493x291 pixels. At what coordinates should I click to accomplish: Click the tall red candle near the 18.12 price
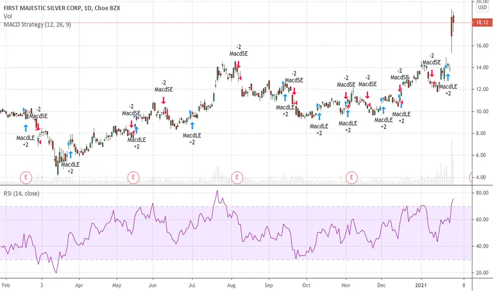click(452, 26)
